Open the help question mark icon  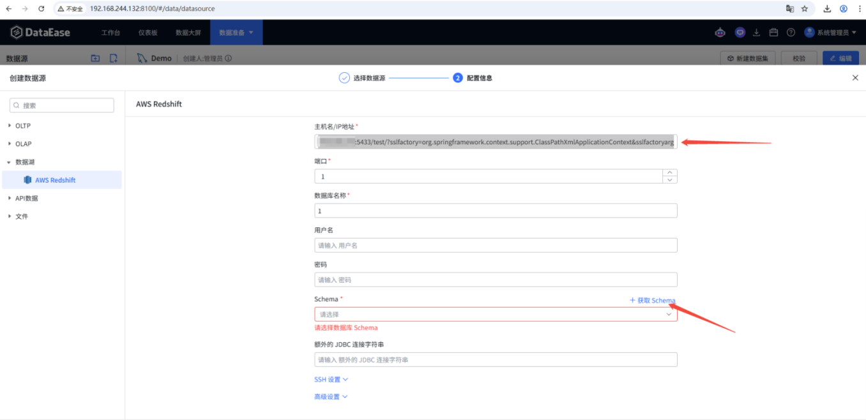[791, 33]
